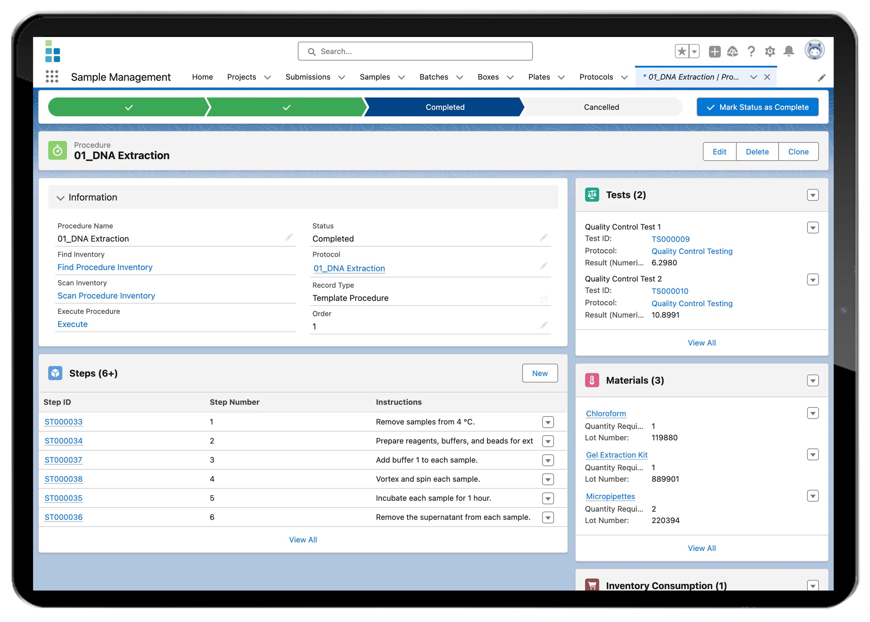The image size is (870, 622).
Task: Open the setup gear icon
Action: [x=770, y=51]
